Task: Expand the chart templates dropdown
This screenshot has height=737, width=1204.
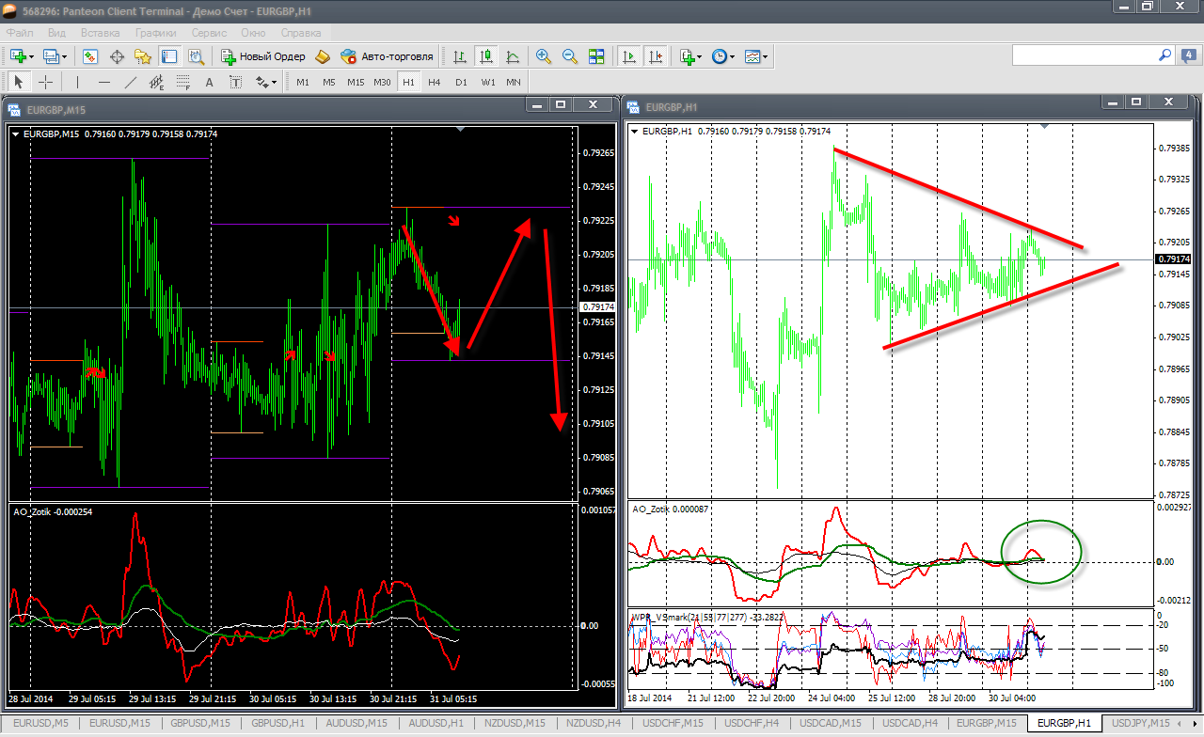Action: pos(756,56)
